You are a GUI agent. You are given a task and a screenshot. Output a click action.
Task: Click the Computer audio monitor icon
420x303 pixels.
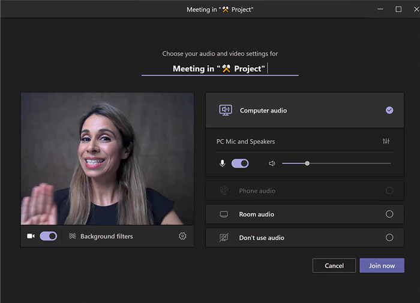click(226, 110)
